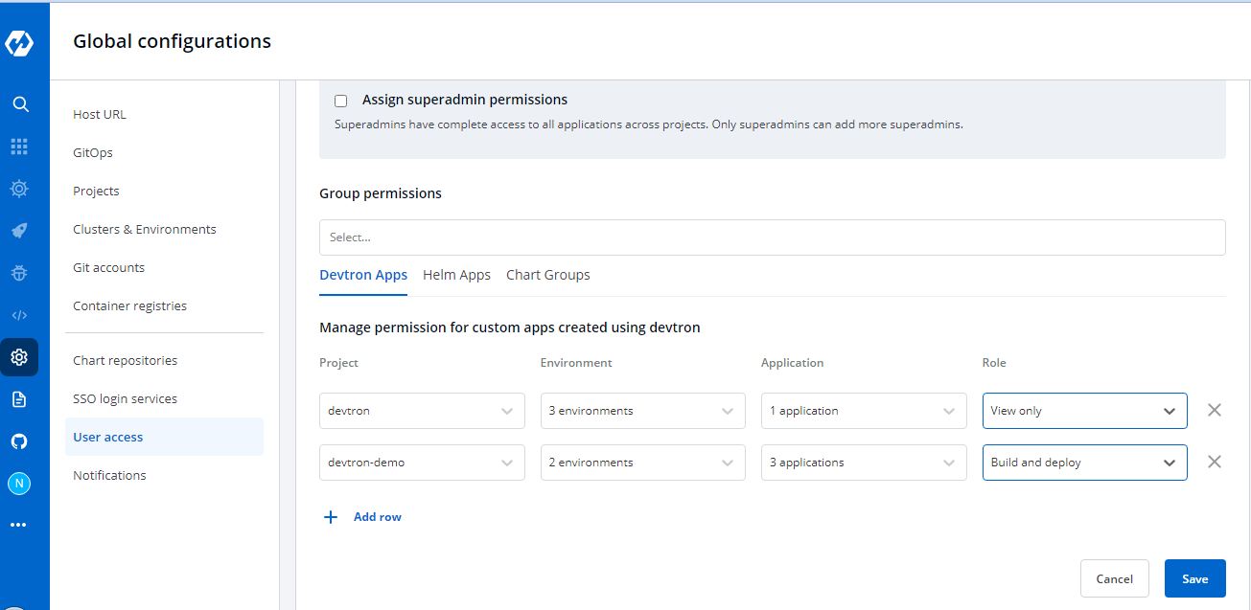Expand the 3 applications dropdown
The width and height of the screenshot is (1251, 610).
(863, 463)
